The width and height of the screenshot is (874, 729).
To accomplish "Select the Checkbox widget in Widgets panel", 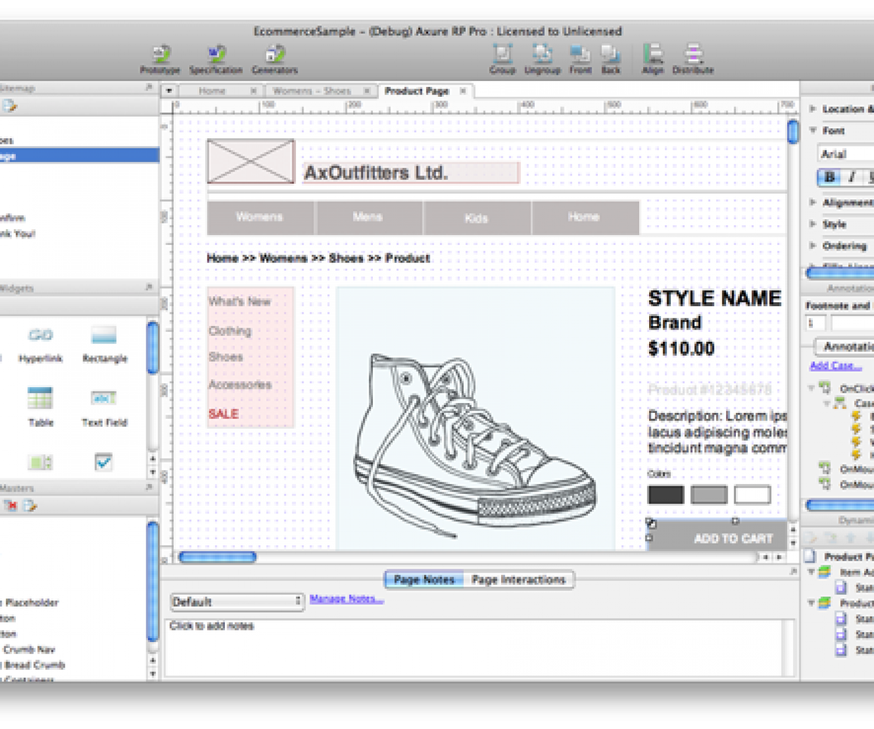I will pos(103,462).
